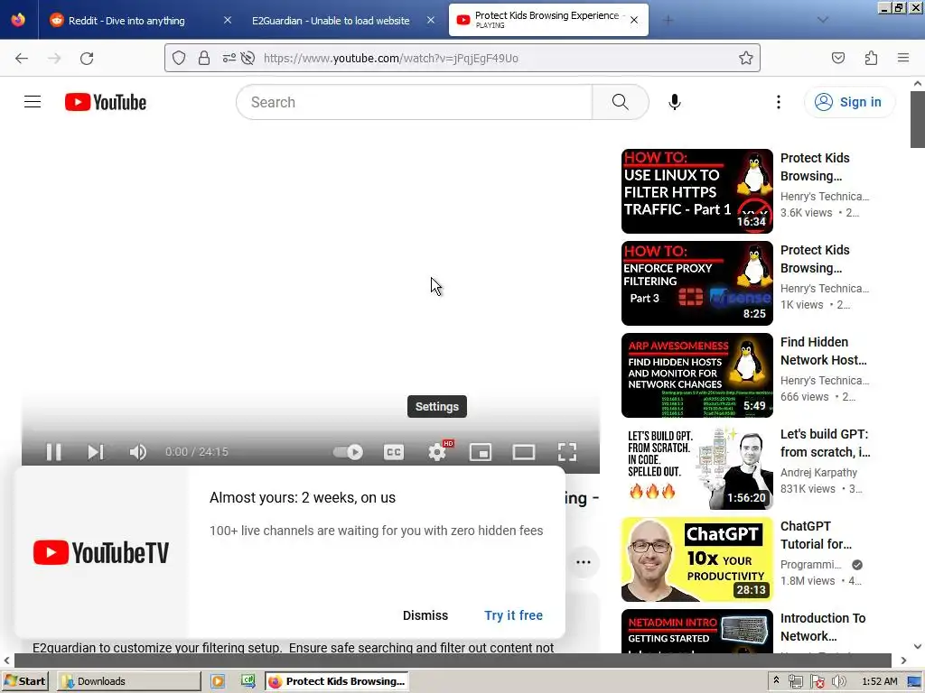Open the Find Hidden Network Hosts video title
The height and width of the screenshot is (693, 925).
pyautogui.click(x=824, y=351)
